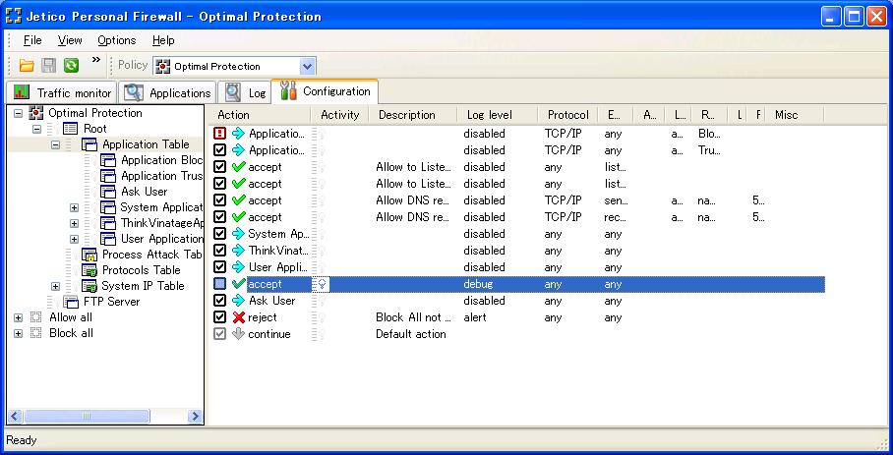Click the green refresh toolbar icon
The height and width of the screenshot is (455, 893).
pyautogui.click(x=71, y=66)
